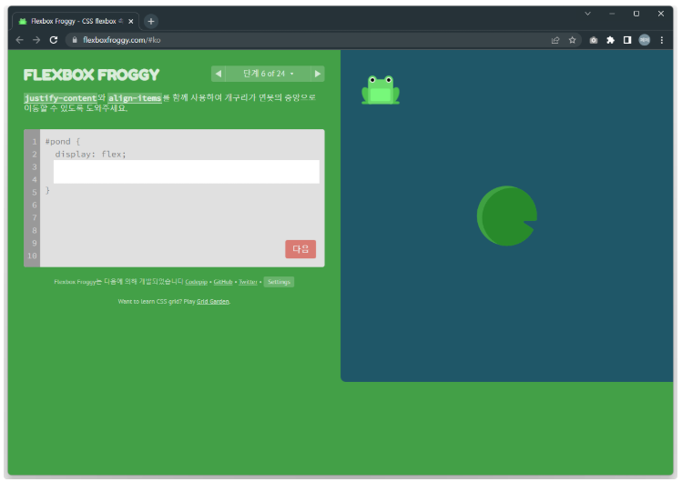The width and height of the screenshot is (682, 482).
Task: Click the justify-content help term
Action: pyautogui.click(x=60, y=98)
